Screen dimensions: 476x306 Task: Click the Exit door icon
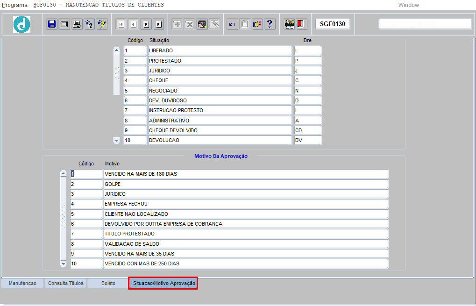(301, 24)
